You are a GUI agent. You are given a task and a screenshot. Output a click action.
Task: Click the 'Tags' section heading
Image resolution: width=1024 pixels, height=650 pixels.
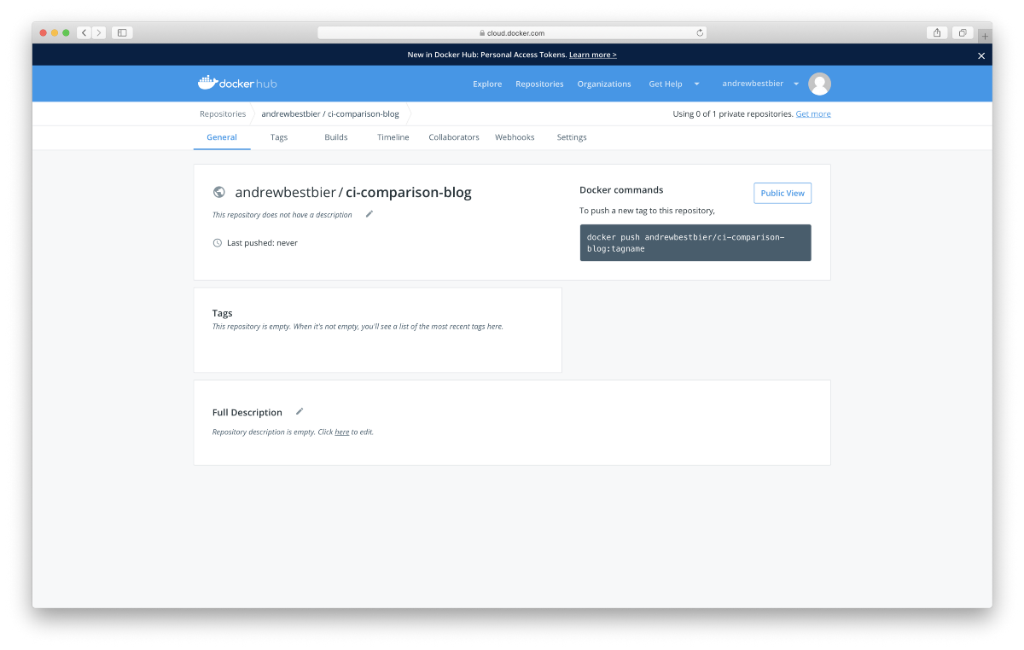point(223,313)
